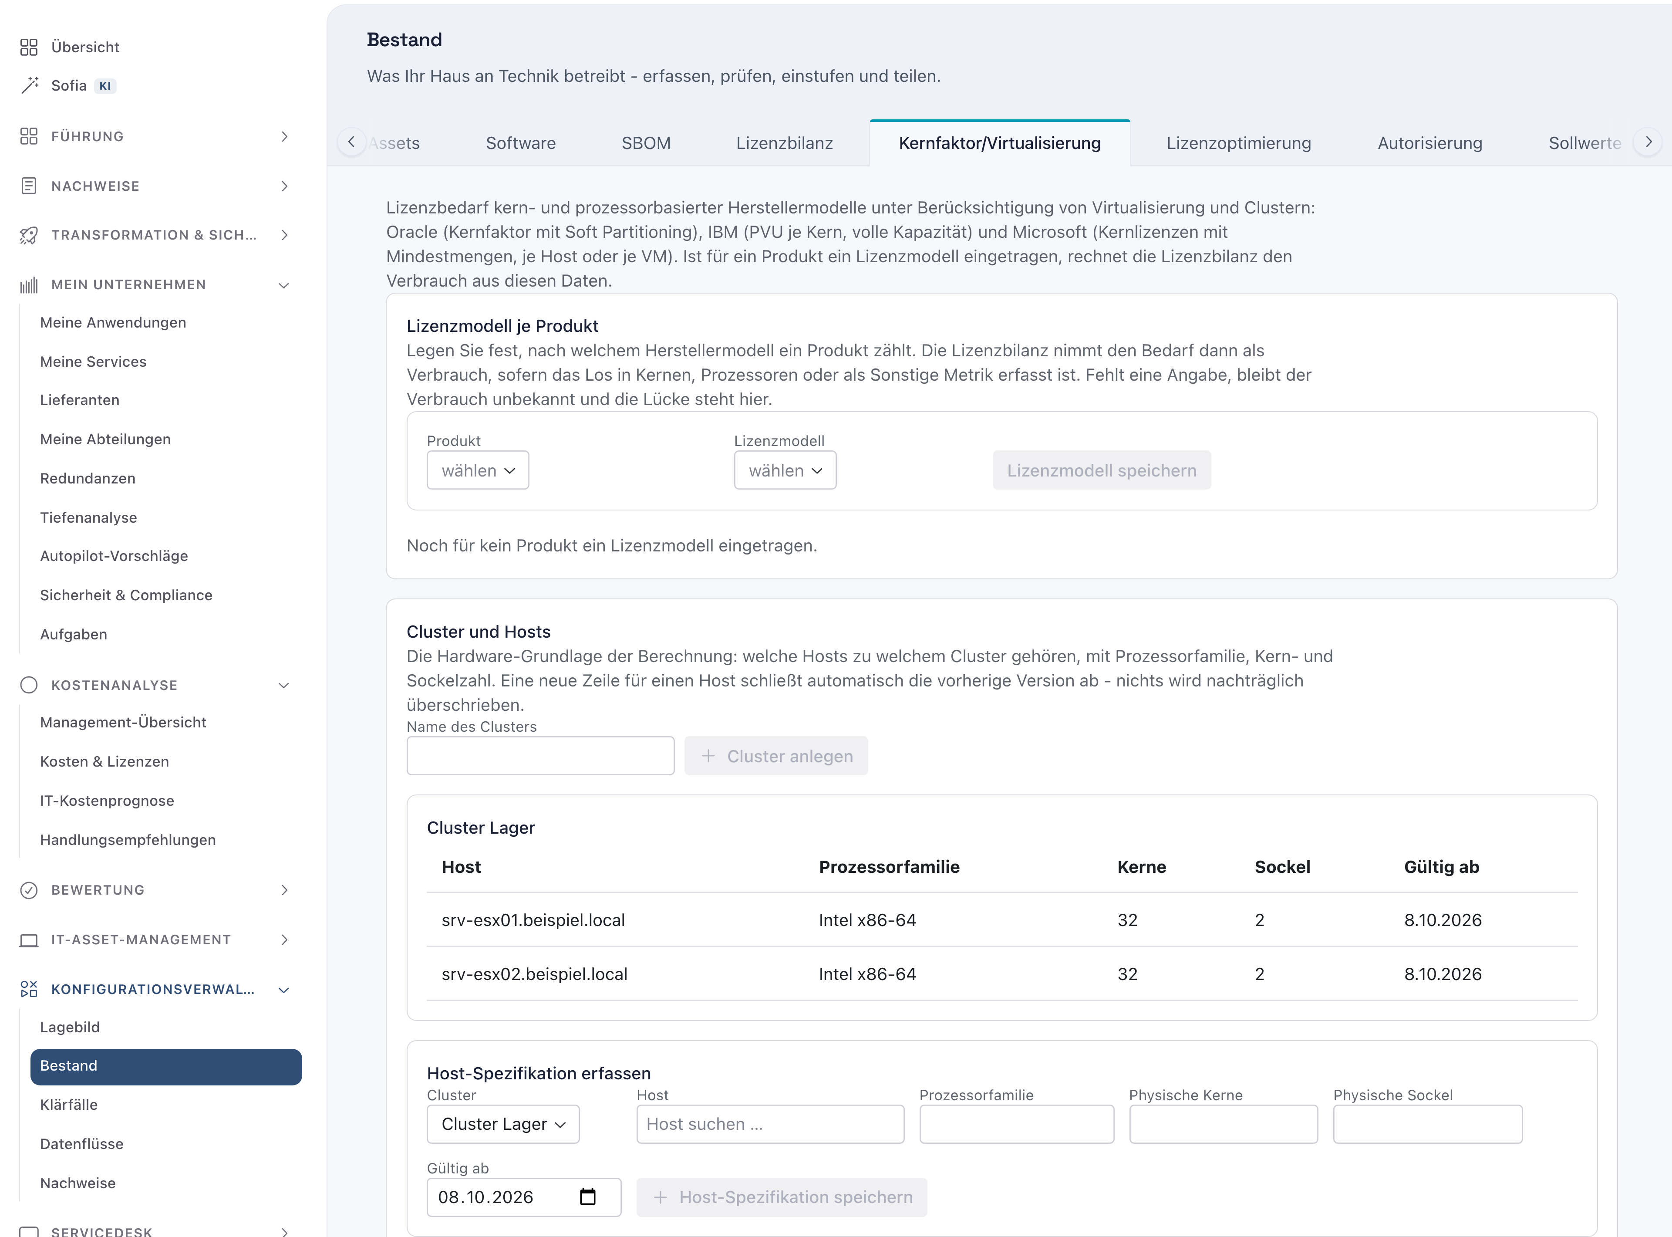Focus the Name des Clusters field
1672x1237 pixels.
click(x=540, y=756)
